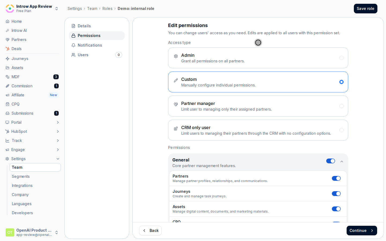This screenshot has height=241, width=386.
Task: Open the Home icon in sidebar
Action: point(8,21)
